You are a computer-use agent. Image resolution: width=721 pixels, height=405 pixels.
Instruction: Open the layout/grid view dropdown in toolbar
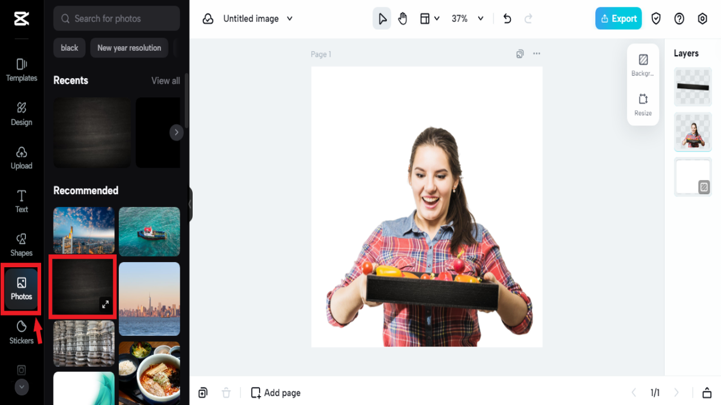point(430,18)
